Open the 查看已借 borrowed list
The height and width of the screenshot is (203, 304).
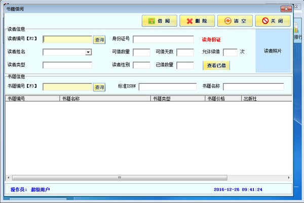tap(216, 65)
